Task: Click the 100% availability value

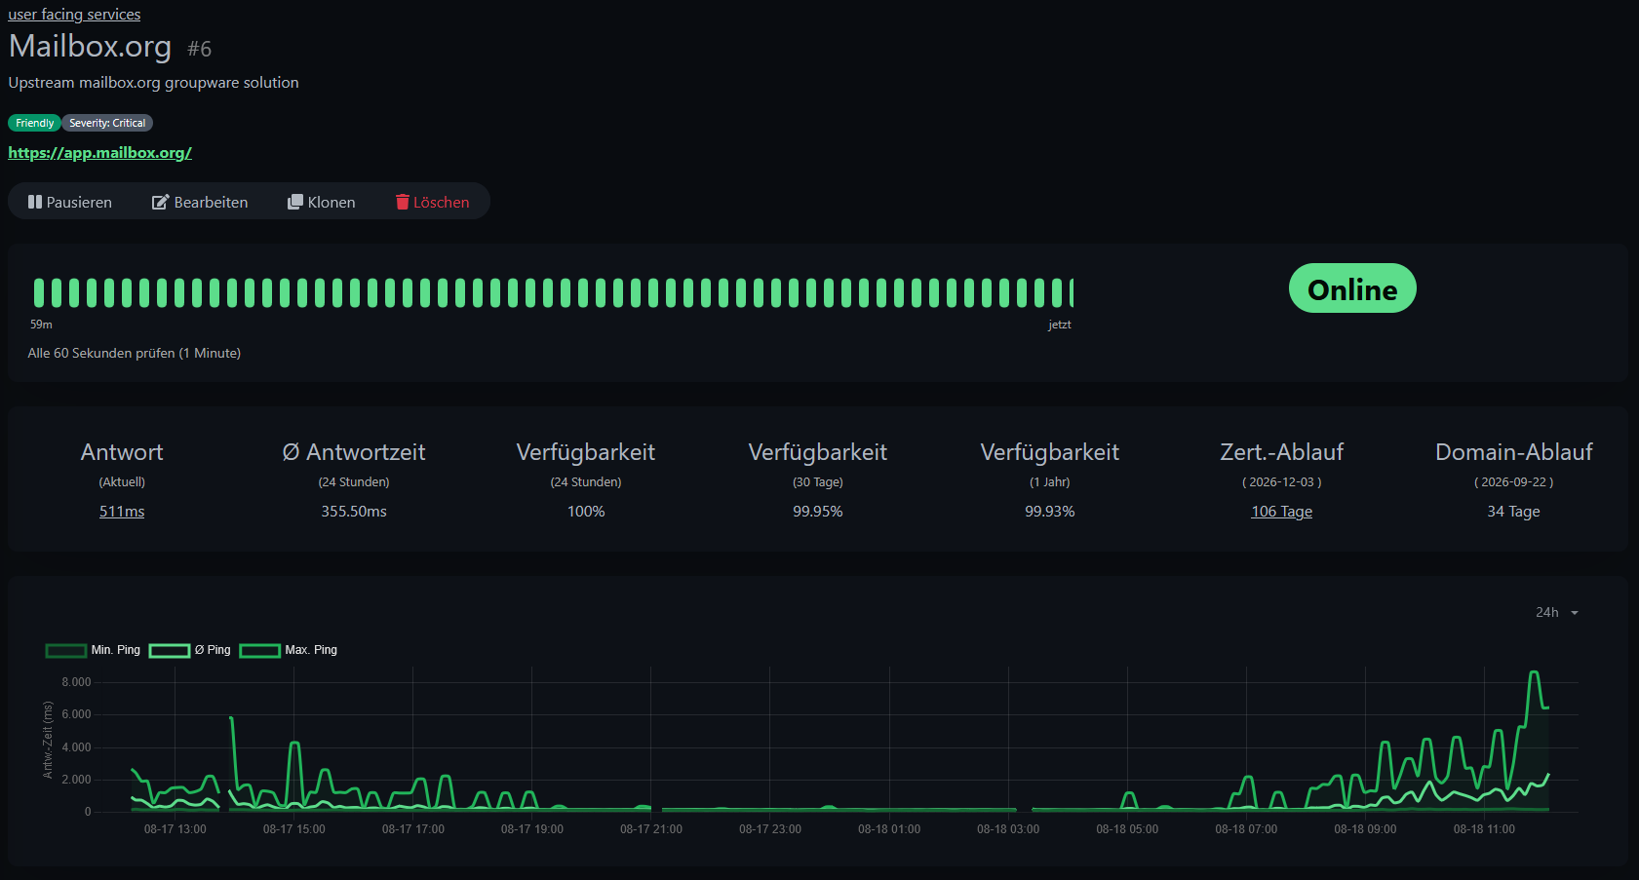Action: 586,512
